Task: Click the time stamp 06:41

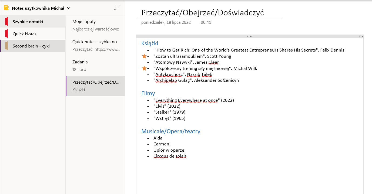Action: tap(206, 22)
